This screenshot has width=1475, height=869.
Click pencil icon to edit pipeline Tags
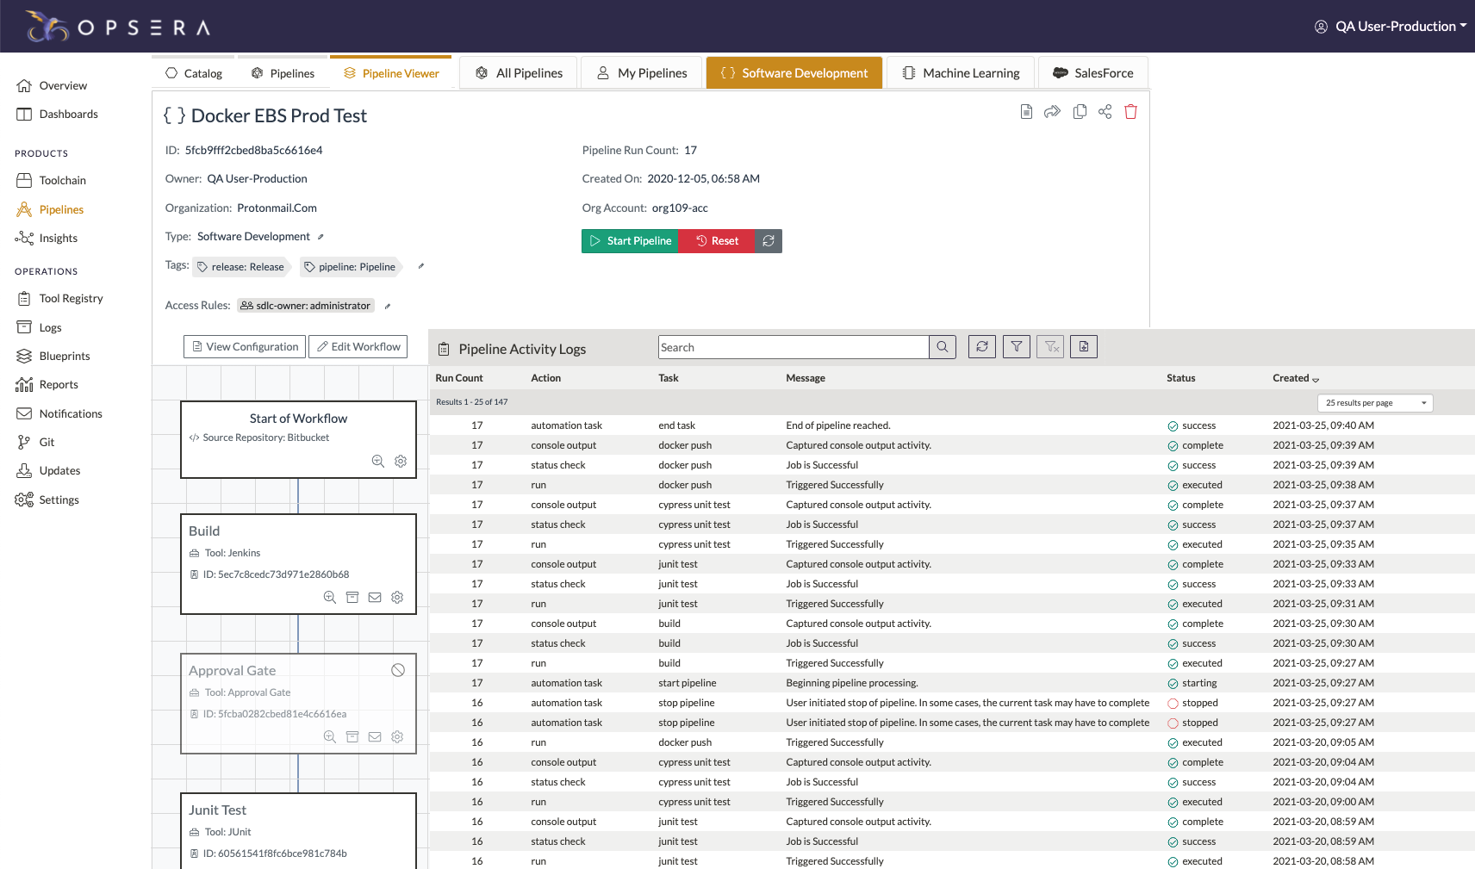click(421, 266)
